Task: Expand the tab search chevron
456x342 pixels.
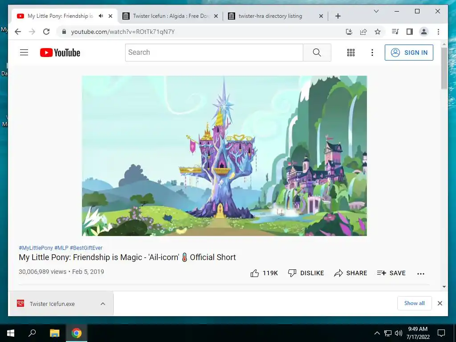Action: [376, 11]
